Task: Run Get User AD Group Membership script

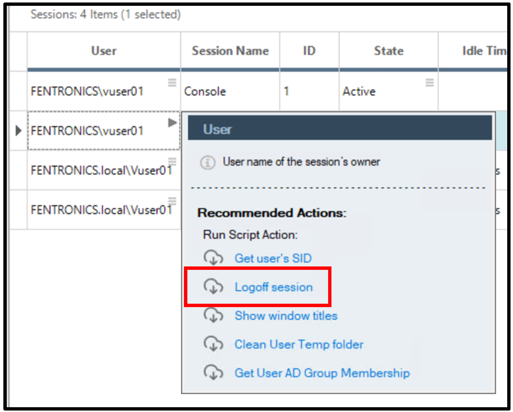Action: coord(322,373)
